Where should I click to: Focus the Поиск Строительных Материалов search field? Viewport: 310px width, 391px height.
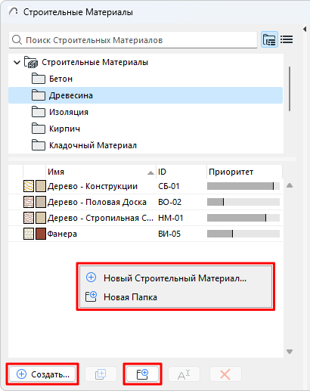click(x=133, y=40)
